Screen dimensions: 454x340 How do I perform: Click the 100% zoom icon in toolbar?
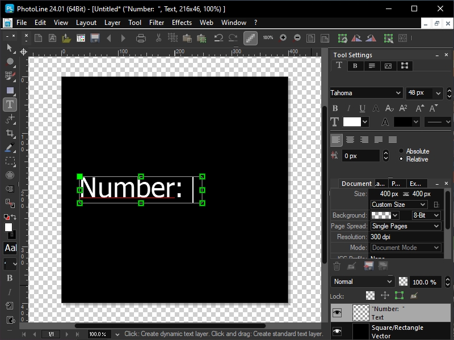click(268, 37)
